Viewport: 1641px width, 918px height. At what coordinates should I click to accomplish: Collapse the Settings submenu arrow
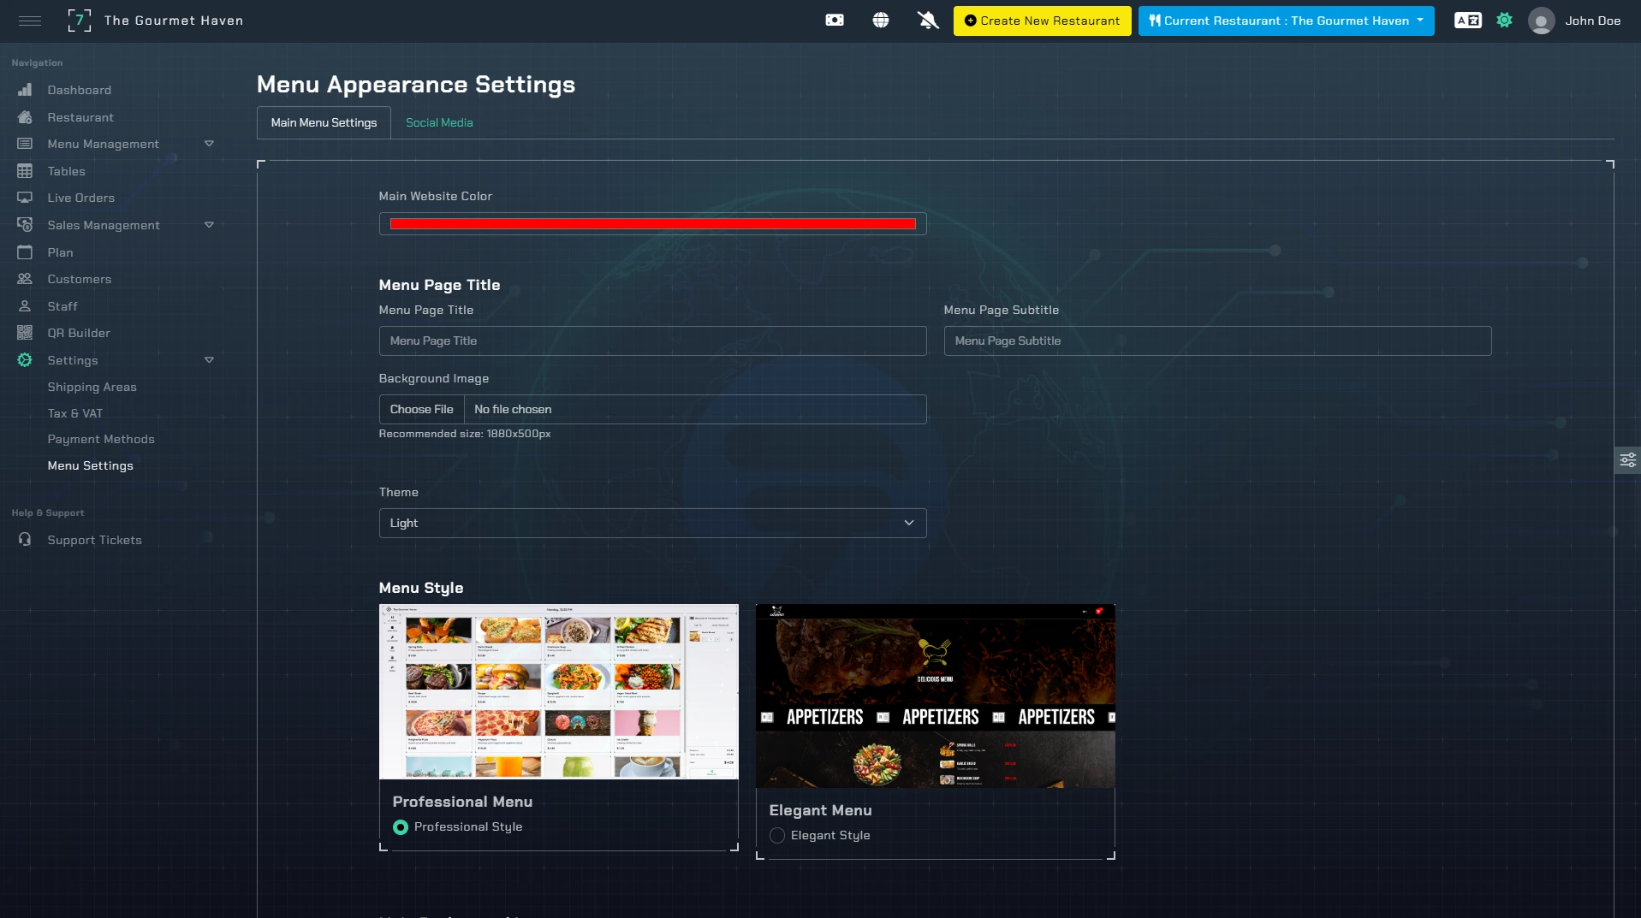(x=209, y=360)
